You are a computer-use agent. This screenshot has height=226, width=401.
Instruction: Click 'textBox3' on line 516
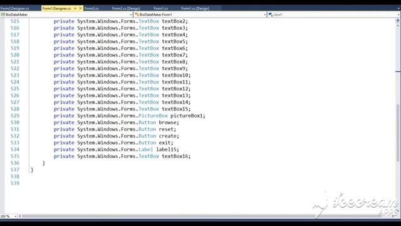pyautogui.click(x=174, y=28)
